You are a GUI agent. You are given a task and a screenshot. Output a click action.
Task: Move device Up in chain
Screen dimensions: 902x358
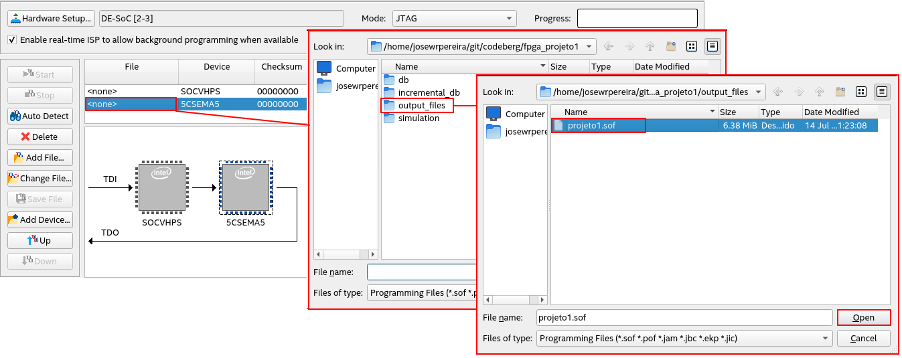[x=40, y=240]
